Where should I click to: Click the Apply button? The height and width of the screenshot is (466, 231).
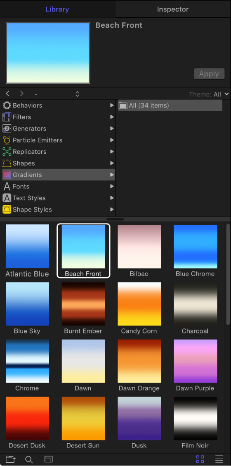pyautogui.click(x=209, y=74)
